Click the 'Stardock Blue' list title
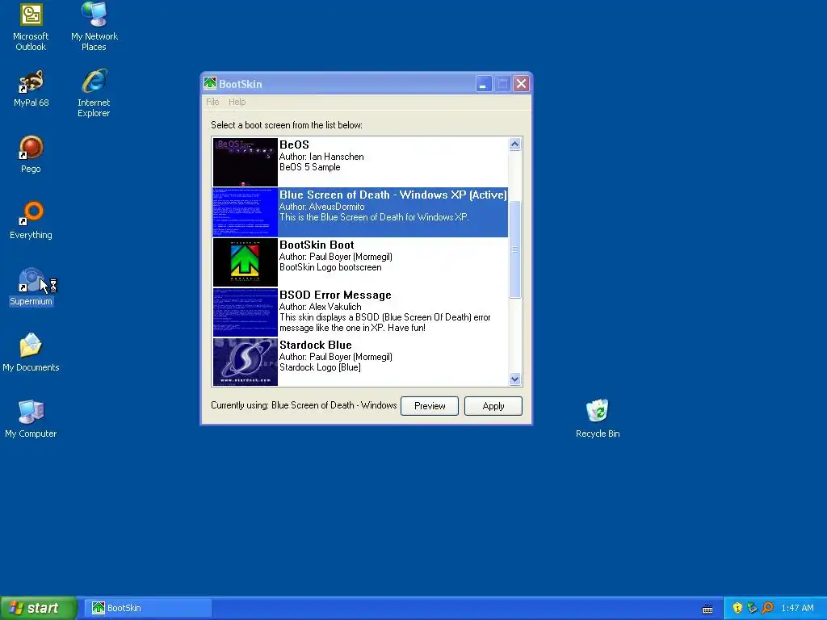This screenshot has height=620, width=827. pos(316,345)
